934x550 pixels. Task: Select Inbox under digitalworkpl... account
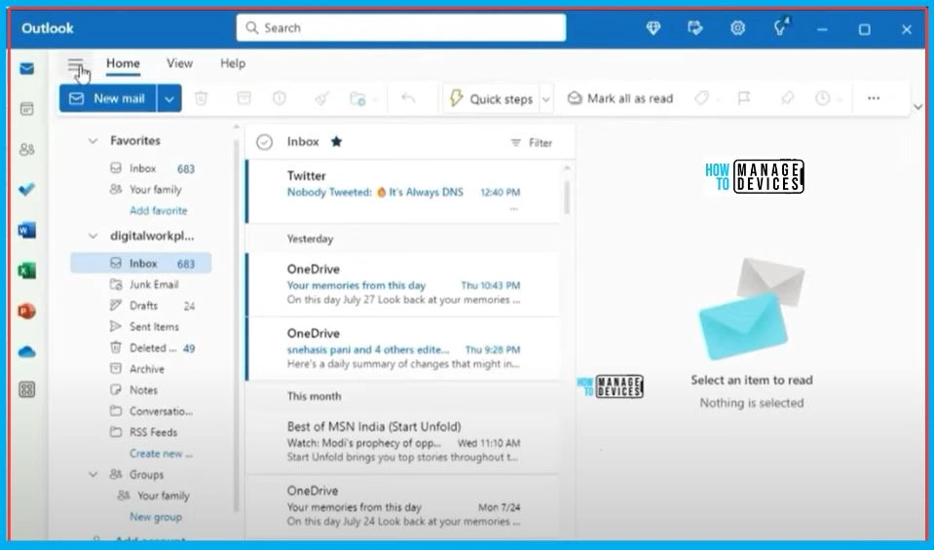point(141,263)
